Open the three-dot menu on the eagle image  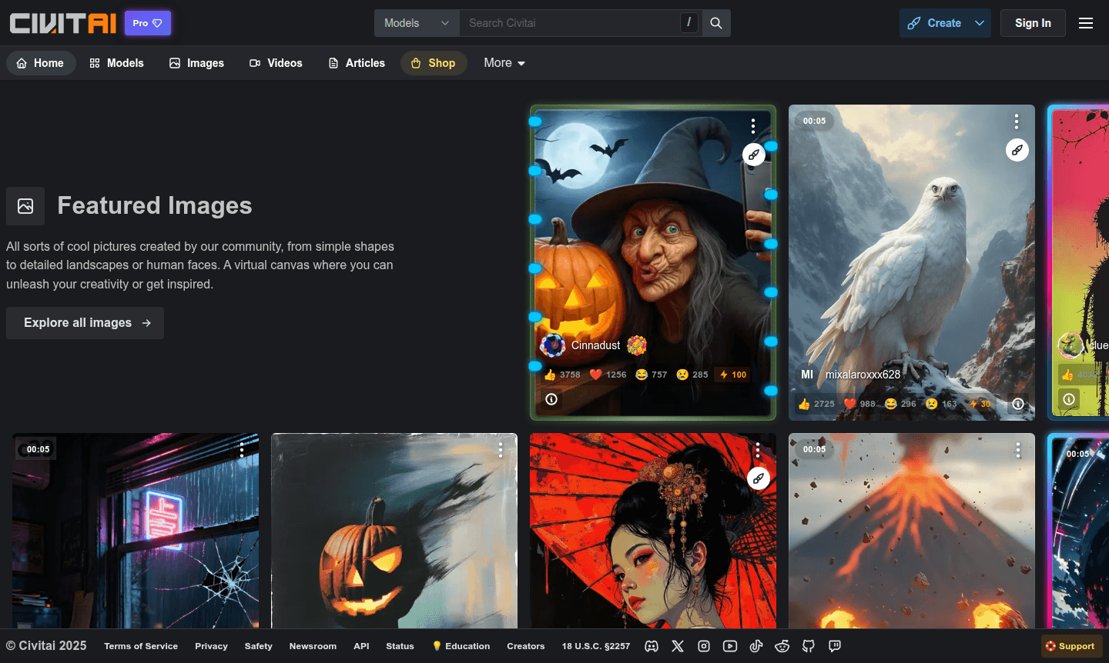point(1017,121)
